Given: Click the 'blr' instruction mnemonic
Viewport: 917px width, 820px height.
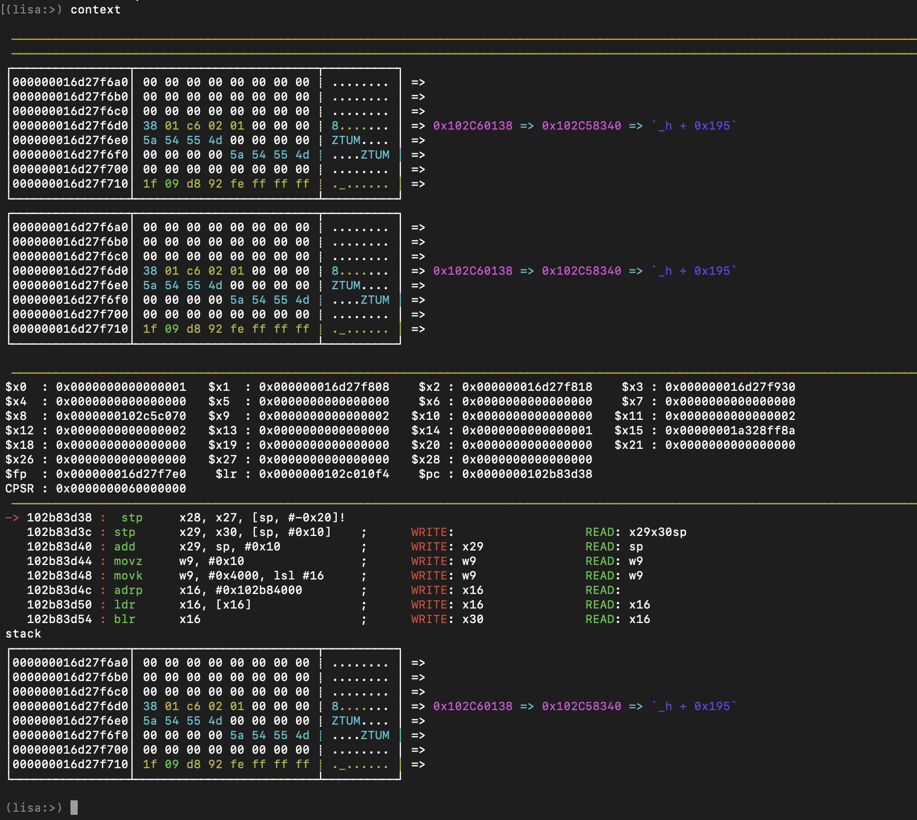Looking at the screenshot, I should pyautogui.click(x=124, y=619).
